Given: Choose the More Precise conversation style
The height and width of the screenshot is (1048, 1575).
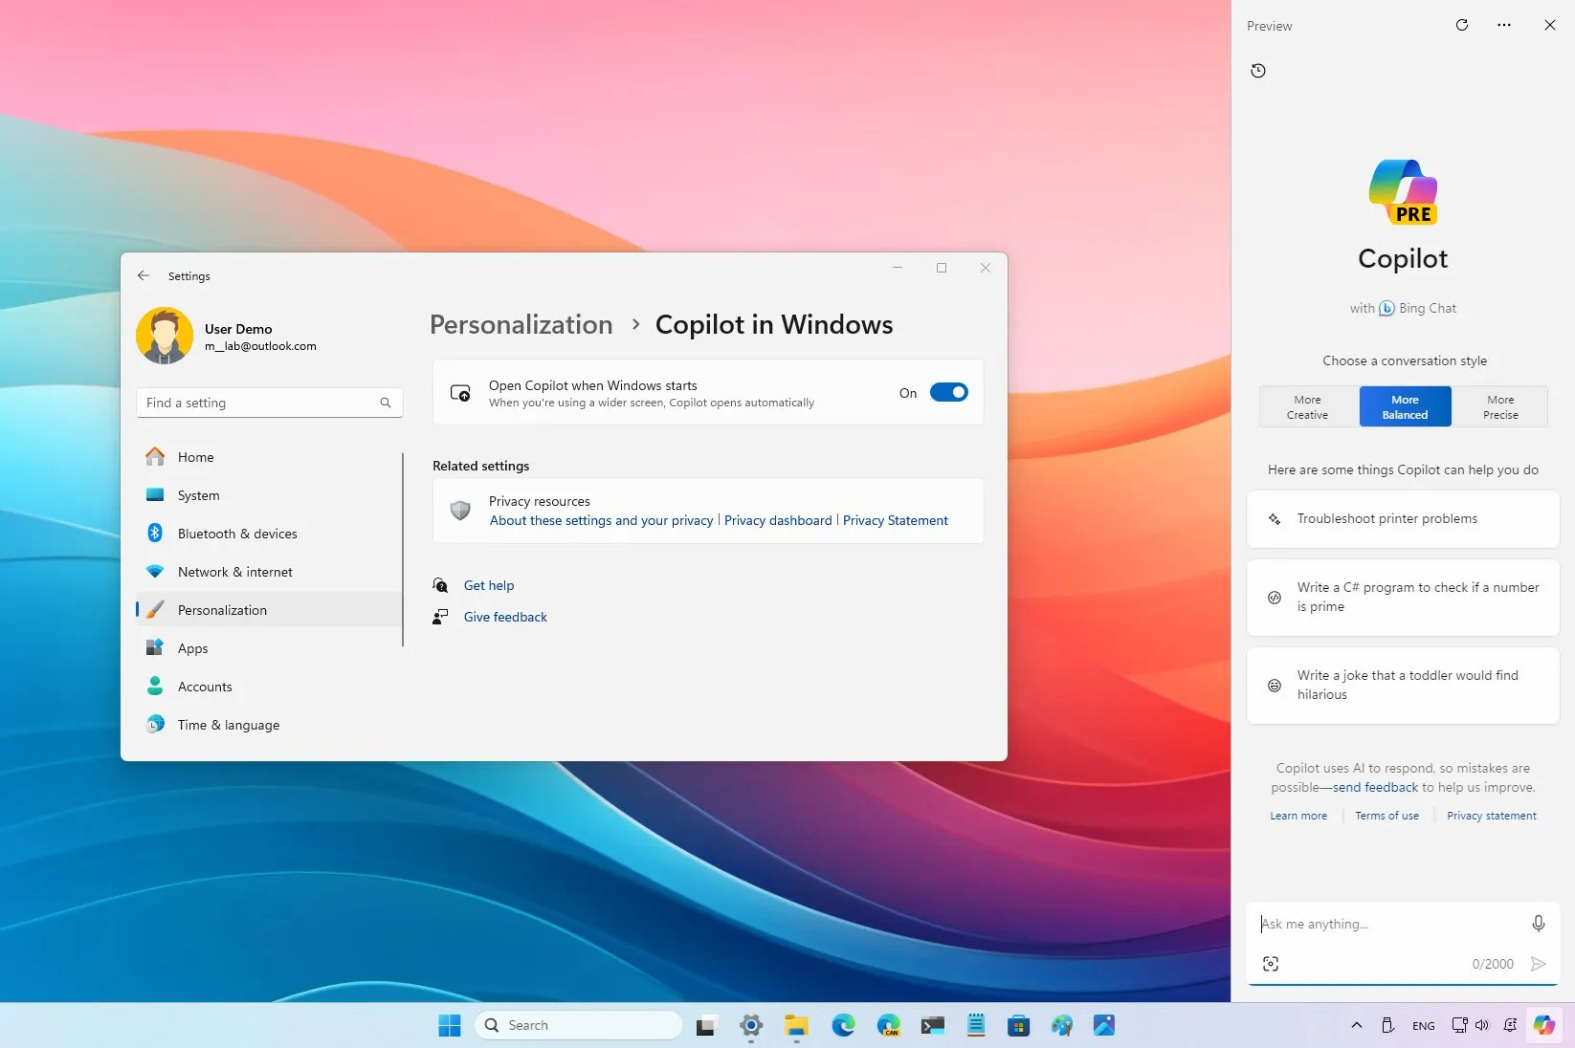Looking at the screenshot, I should click(x=1499, y=406).
